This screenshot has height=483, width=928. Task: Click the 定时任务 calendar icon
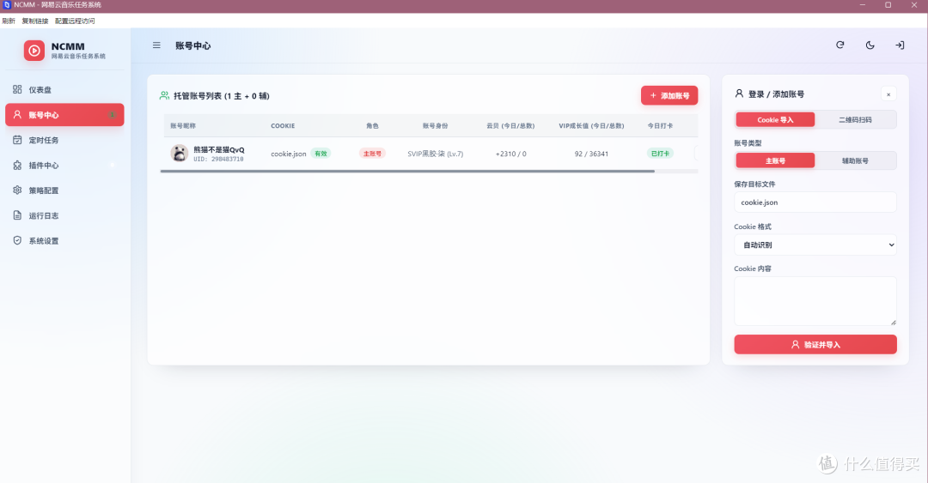point(17,140)
